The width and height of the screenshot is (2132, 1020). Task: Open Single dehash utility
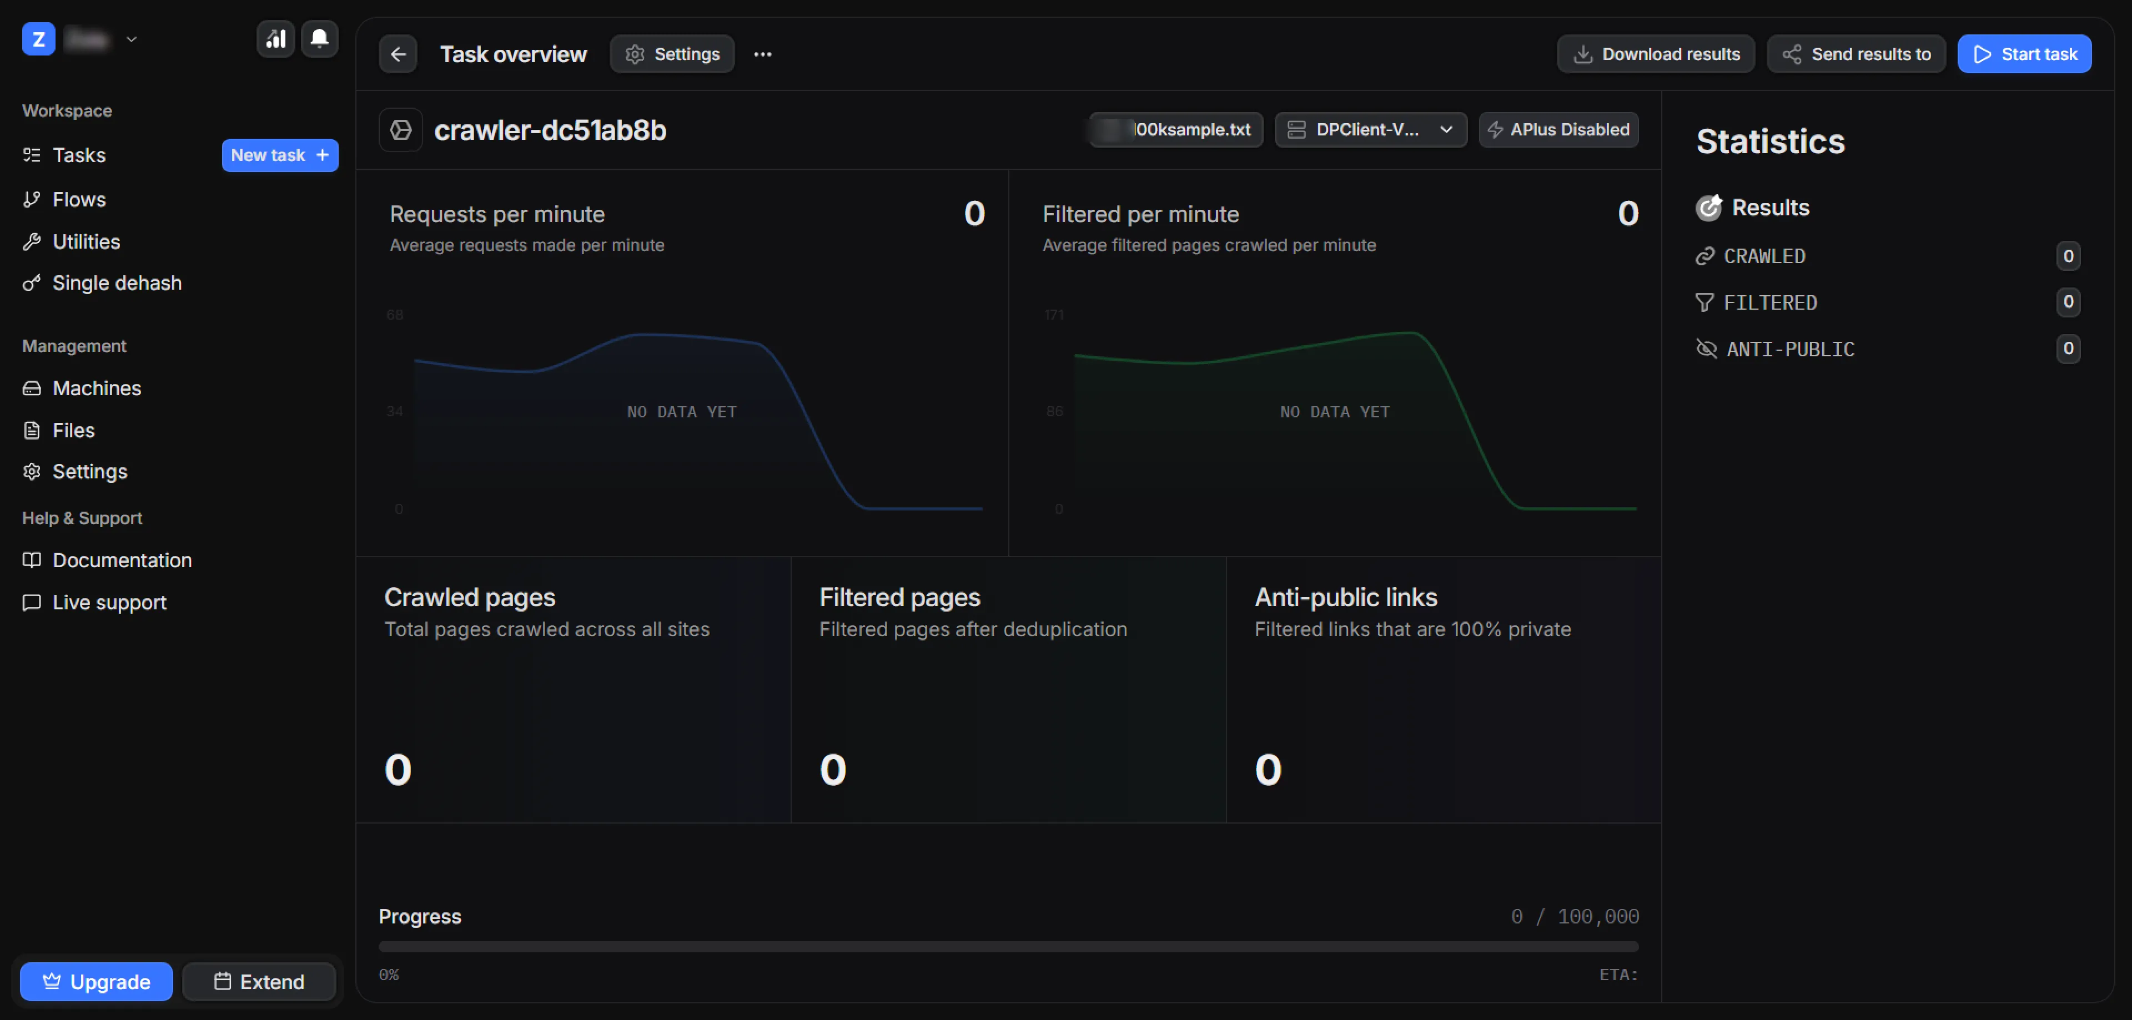pyautogui.click(x=116, y=283)
